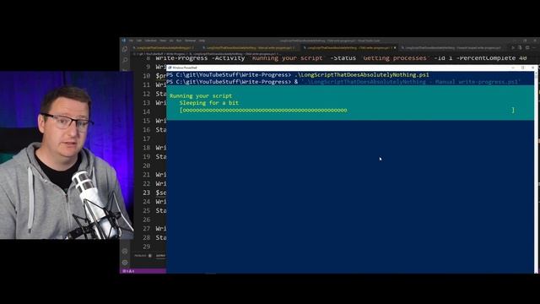Click the Write-Progress code on line 8

tap(341, 58)
